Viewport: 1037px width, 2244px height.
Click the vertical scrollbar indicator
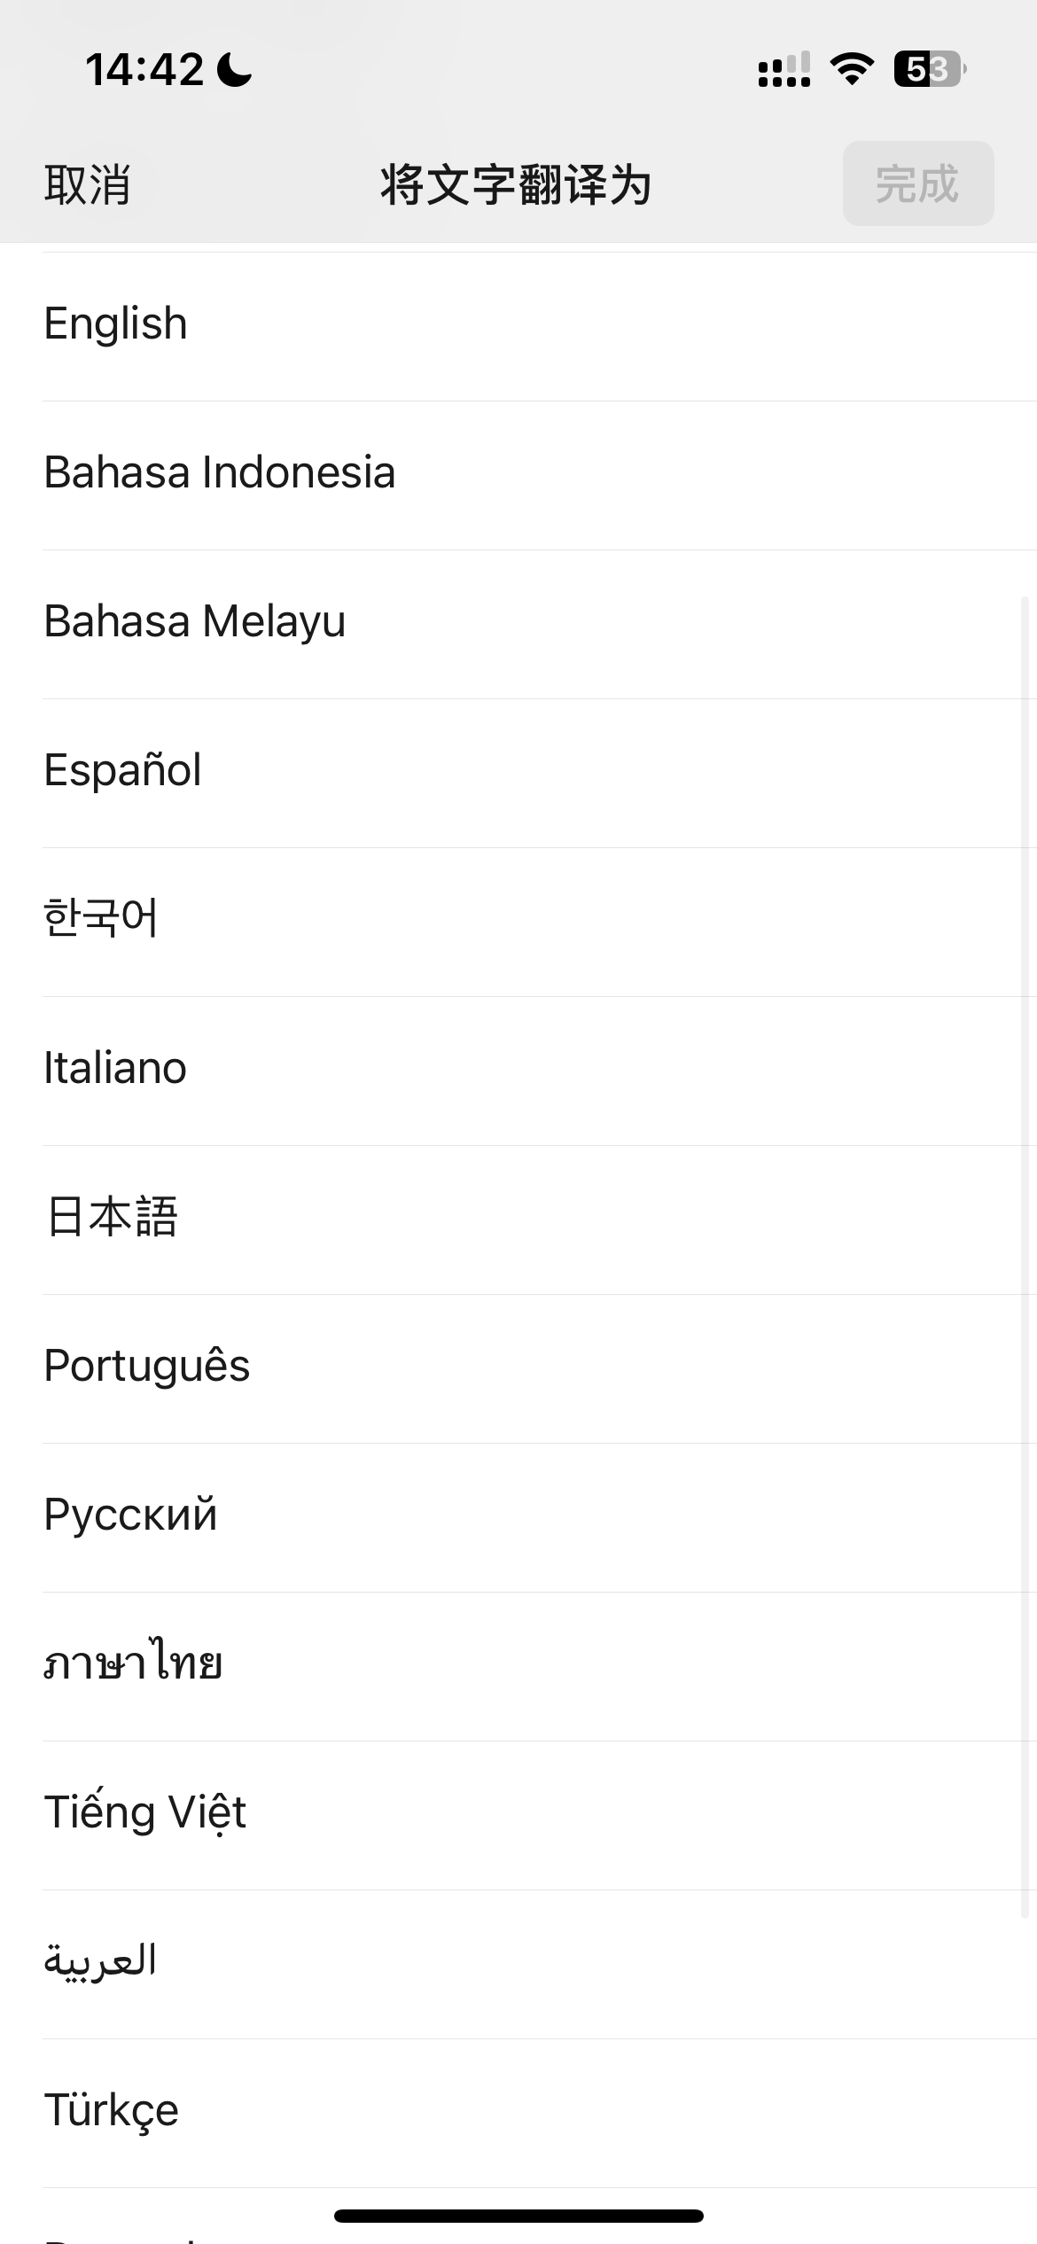tap(1025, 1258)
